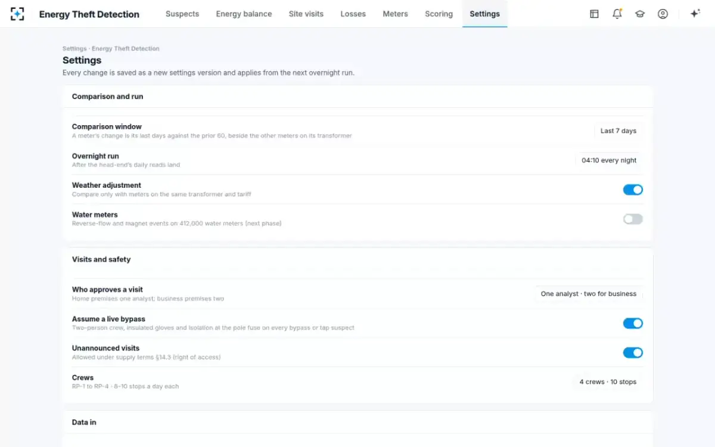Click the Data in section header
715x447 pixels.
(84, 422)
